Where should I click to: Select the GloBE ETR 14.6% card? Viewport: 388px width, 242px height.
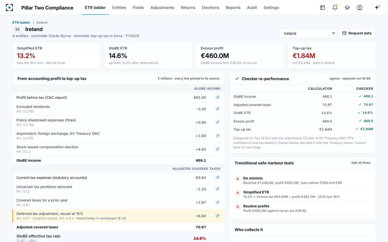point(148,55)
